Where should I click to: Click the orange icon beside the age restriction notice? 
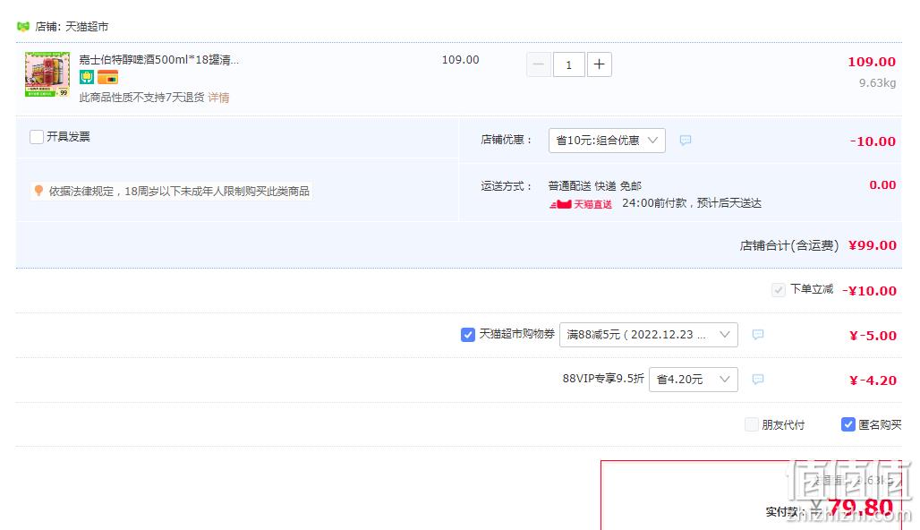(38, 191)
